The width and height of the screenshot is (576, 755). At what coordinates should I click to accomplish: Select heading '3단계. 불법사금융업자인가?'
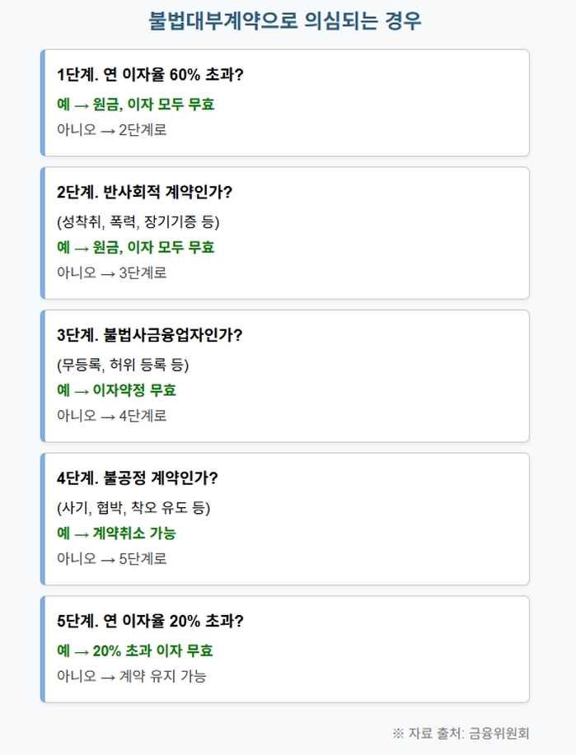point(150,335)
